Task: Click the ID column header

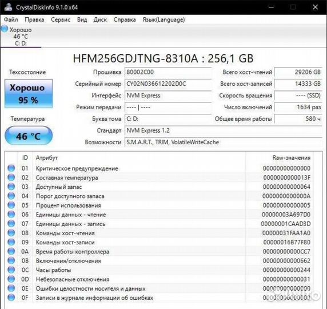Action: pyautogui.click(x=25, y=157)
